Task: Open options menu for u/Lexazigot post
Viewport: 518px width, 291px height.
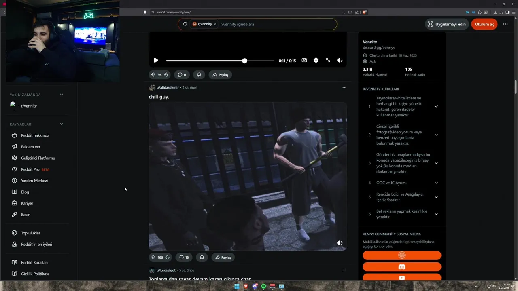Action: (344, 270)
